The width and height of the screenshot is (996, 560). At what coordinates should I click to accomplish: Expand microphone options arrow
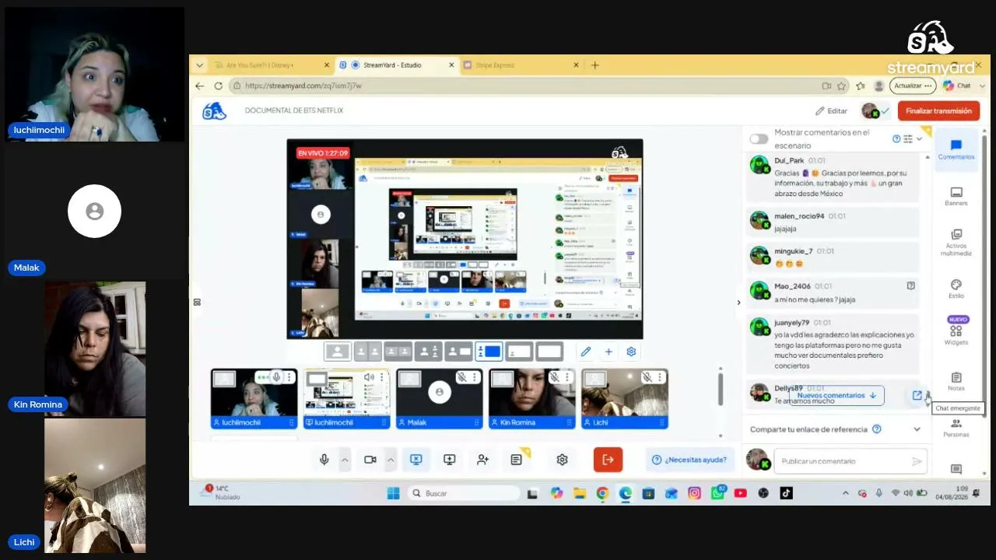[345, 460]
